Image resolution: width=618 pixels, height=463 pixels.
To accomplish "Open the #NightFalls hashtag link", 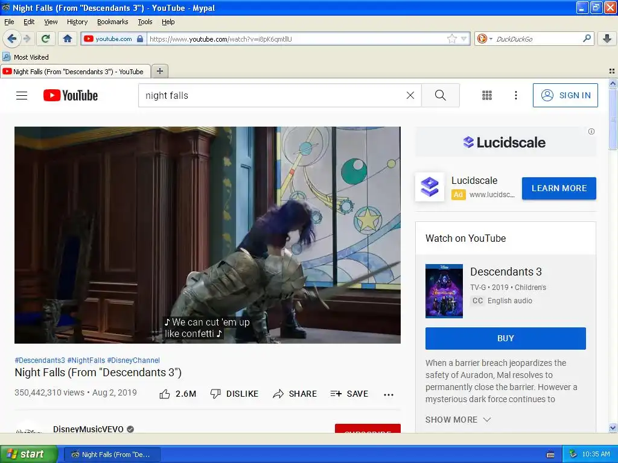I will point(86,361).
